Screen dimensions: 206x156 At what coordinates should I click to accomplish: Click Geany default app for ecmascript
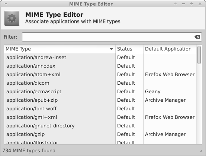[x=153, y=92]
